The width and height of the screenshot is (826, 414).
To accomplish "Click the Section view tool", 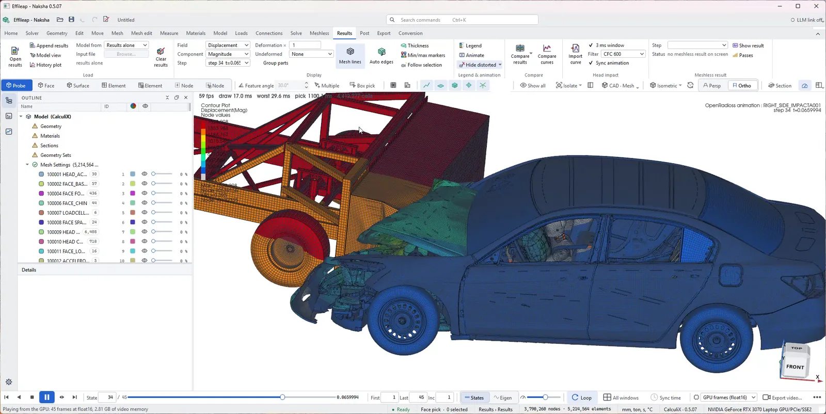I will 780,86.
